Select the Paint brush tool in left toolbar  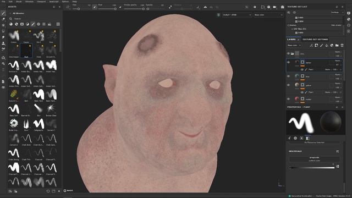(3, 13)
